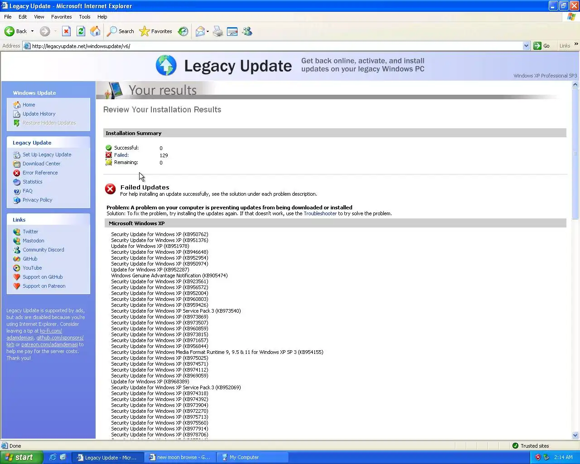Click the vertical scrollbar thumb
Image resolution: width=580 pixels, height=464 pixels.
(575, 154)
